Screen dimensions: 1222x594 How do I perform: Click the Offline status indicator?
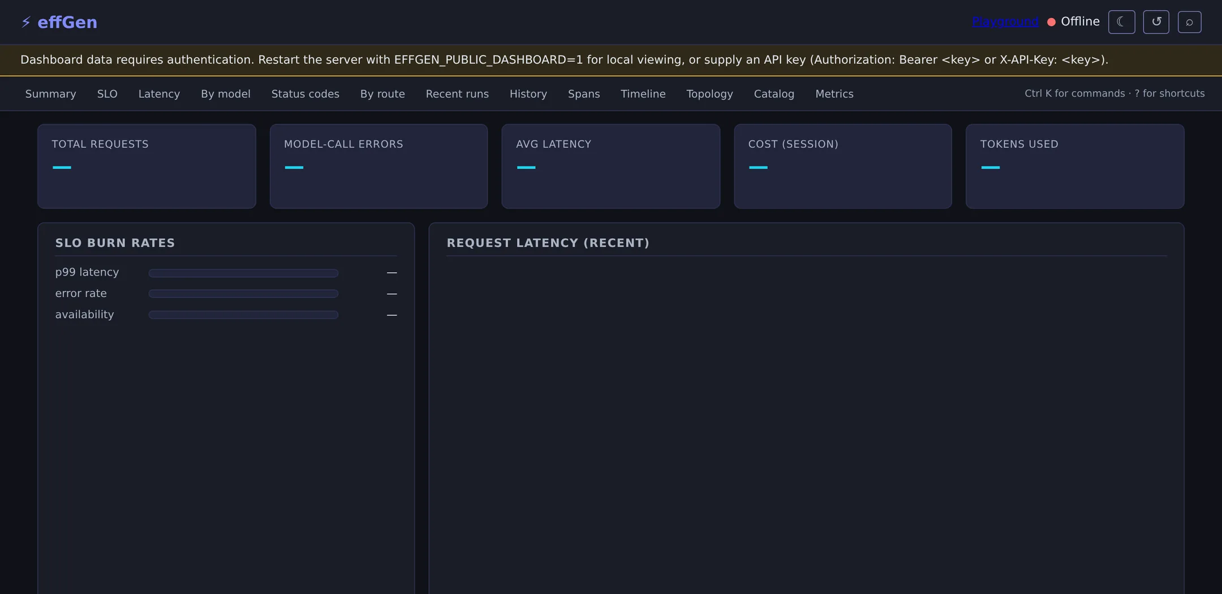pos(1073,21)
